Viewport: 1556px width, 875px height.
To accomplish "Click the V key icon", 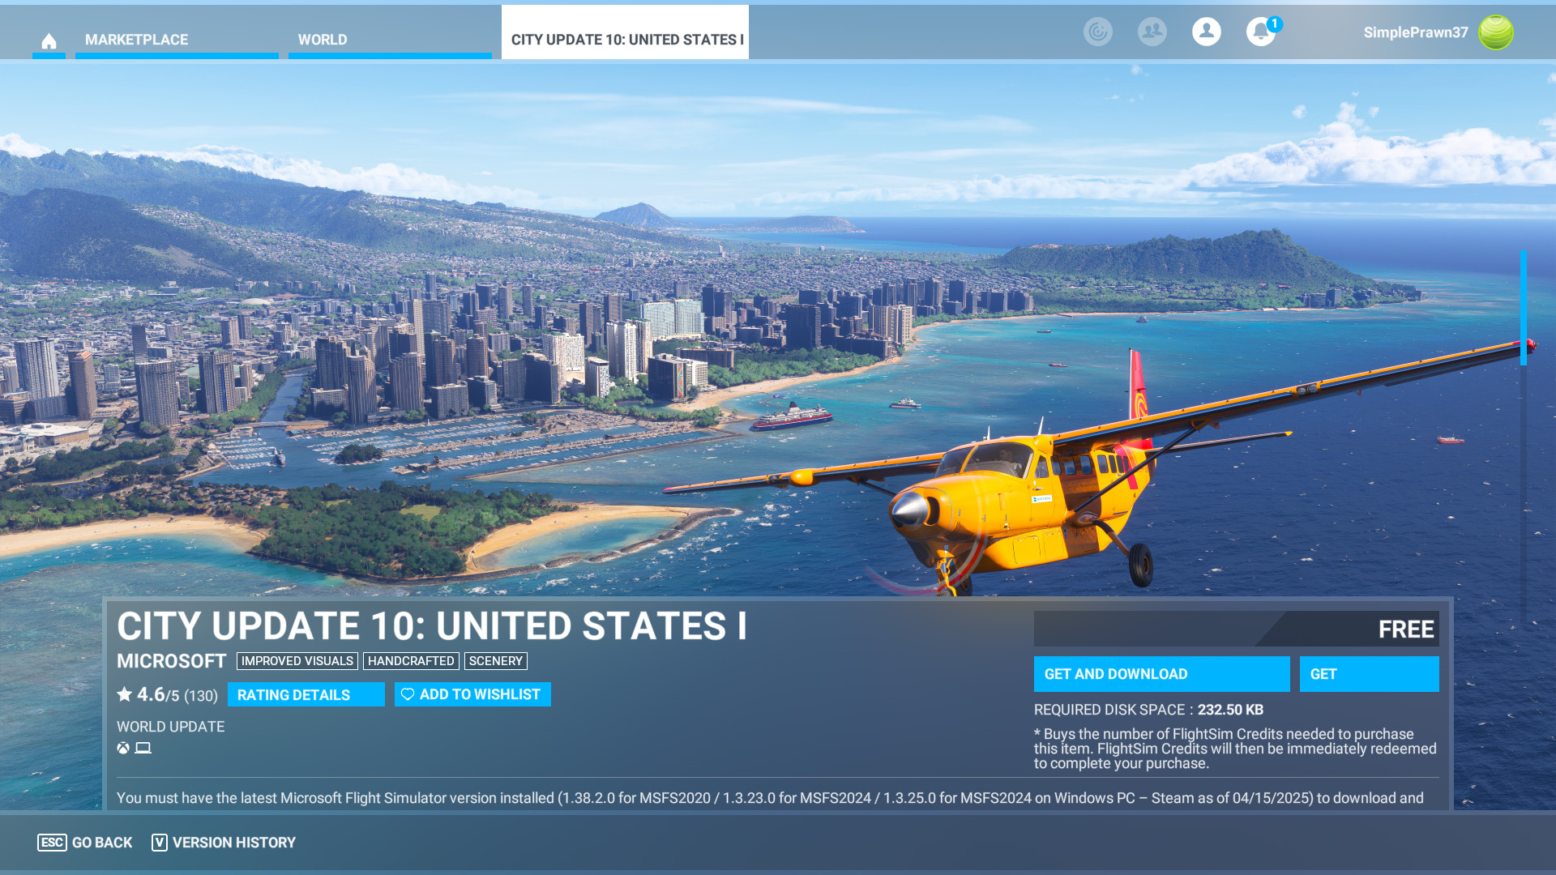I will click(x=160, y=843).
